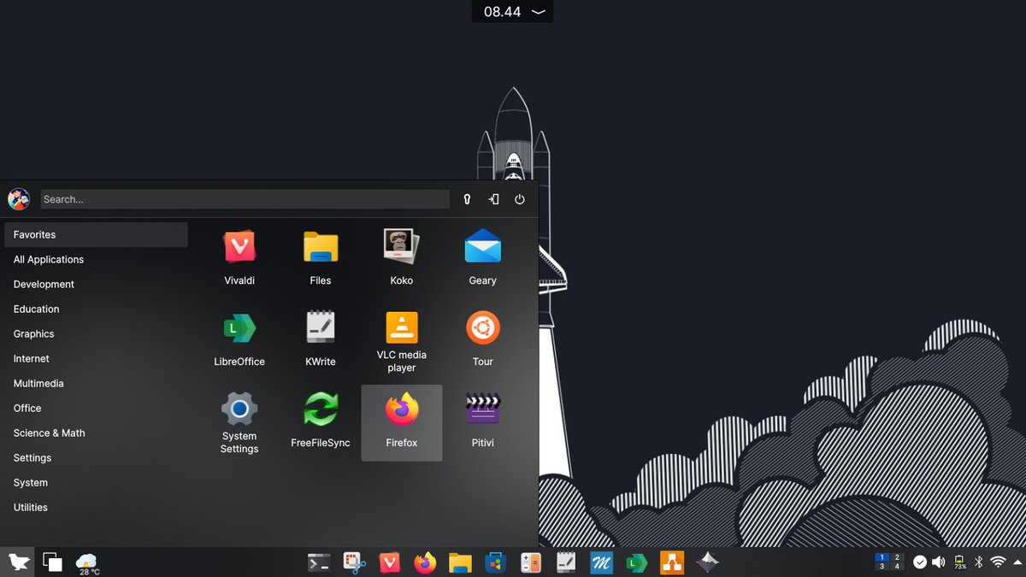The width and height of the screenshot is (1026, 577).
Task: Open the Internet category
Action: (96, 358)
